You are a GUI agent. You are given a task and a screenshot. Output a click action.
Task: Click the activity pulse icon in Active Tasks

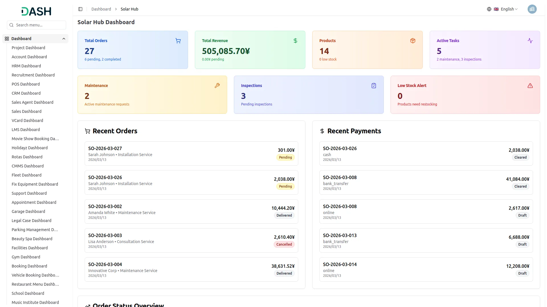(x=530, y=41)
